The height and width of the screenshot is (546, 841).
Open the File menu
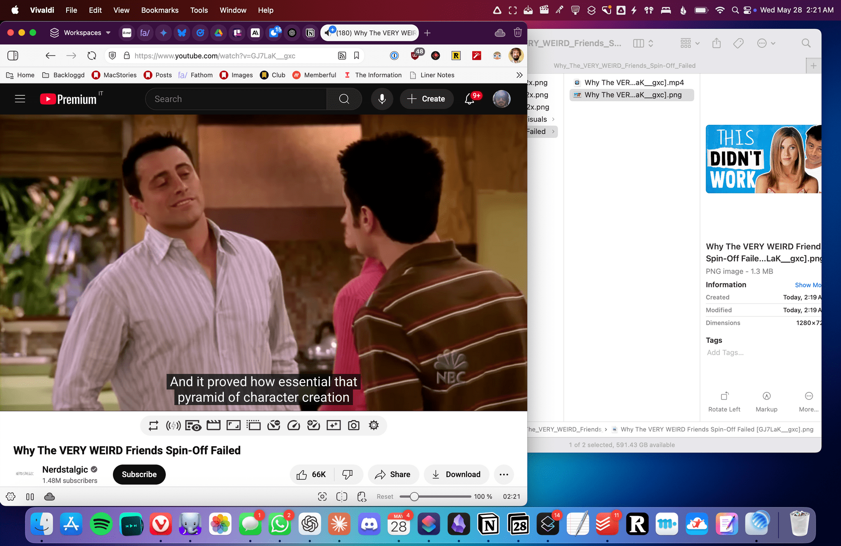coord(71,10)
